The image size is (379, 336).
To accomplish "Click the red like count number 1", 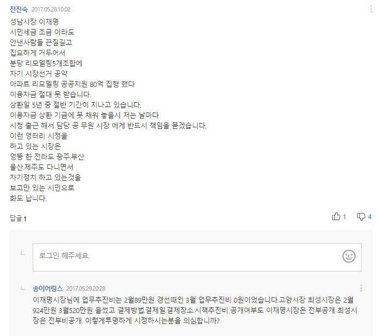I will click(x=345, y=217).
